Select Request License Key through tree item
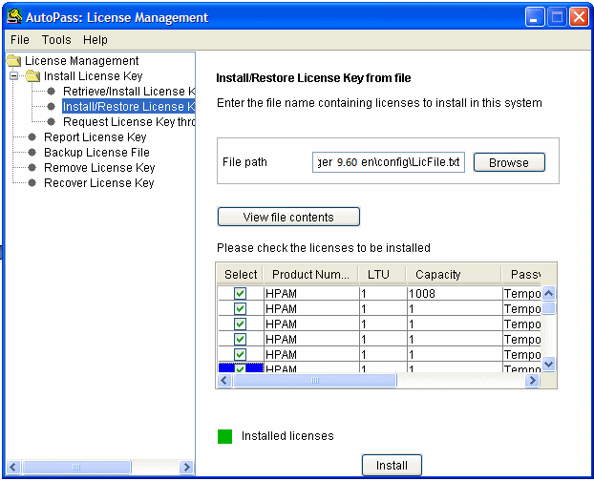This screenshot has height=481, width=594. [128, 122]
